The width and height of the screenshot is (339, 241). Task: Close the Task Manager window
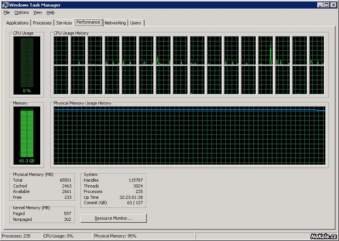tap(334, 5)
